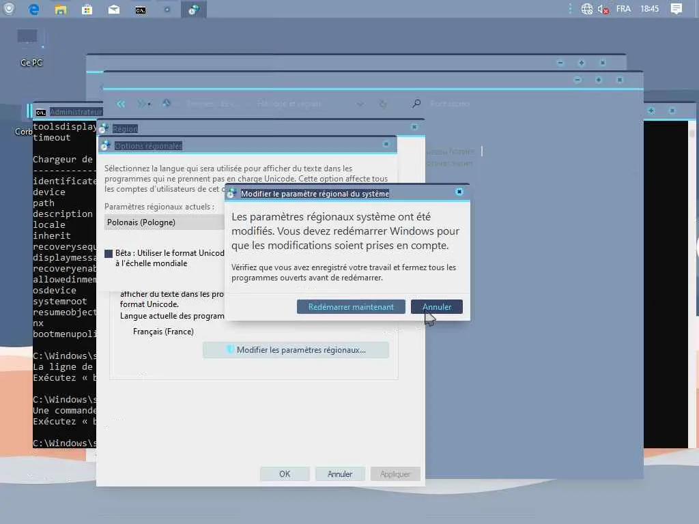Viewport: 699px width, 524px height.
Task: Go back in the Control Panel window
Action: pyautogui.click(x=121, y=104)
